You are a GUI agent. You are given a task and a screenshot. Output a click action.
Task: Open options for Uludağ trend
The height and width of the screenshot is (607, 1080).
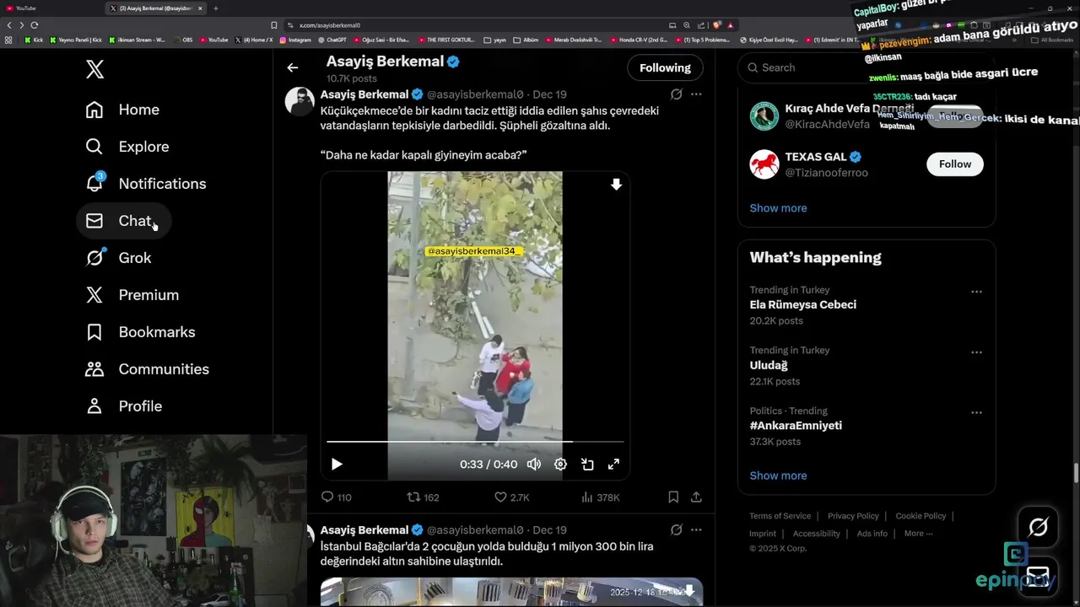click(x=976, y=352)
